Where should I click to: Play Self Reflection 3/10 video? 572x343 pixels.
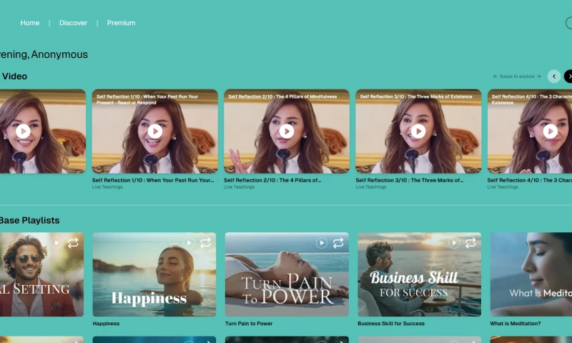pyautogui.click(x=418, y=131)
